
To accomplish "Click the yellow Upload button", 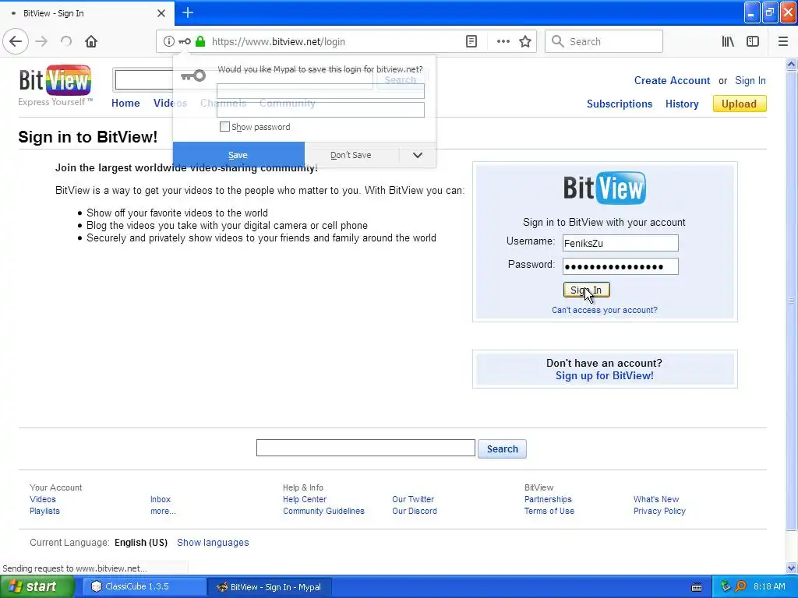I will coord(739,104).
